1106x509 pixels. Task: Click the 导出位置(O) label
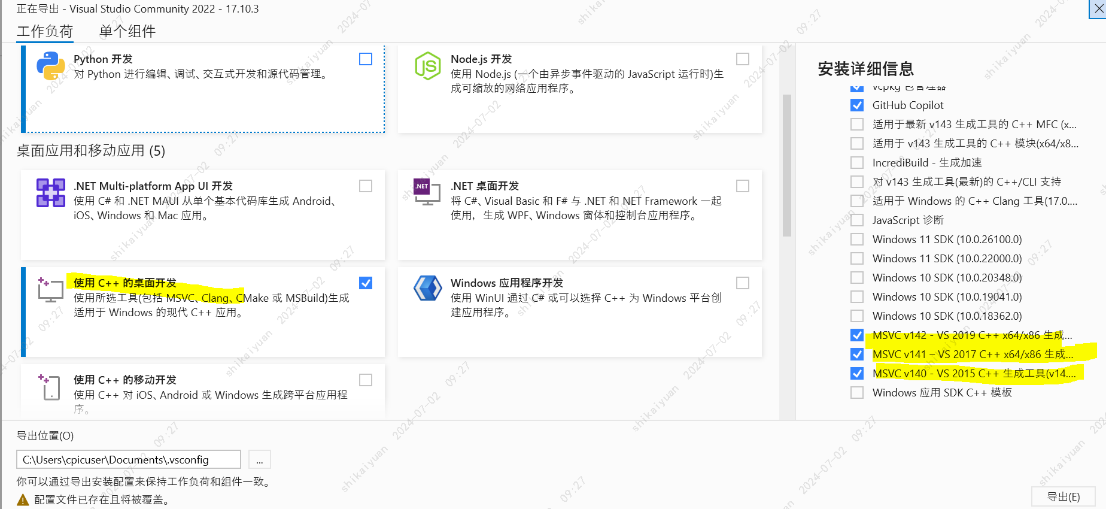pyautogui.click(x=45, y=436)
